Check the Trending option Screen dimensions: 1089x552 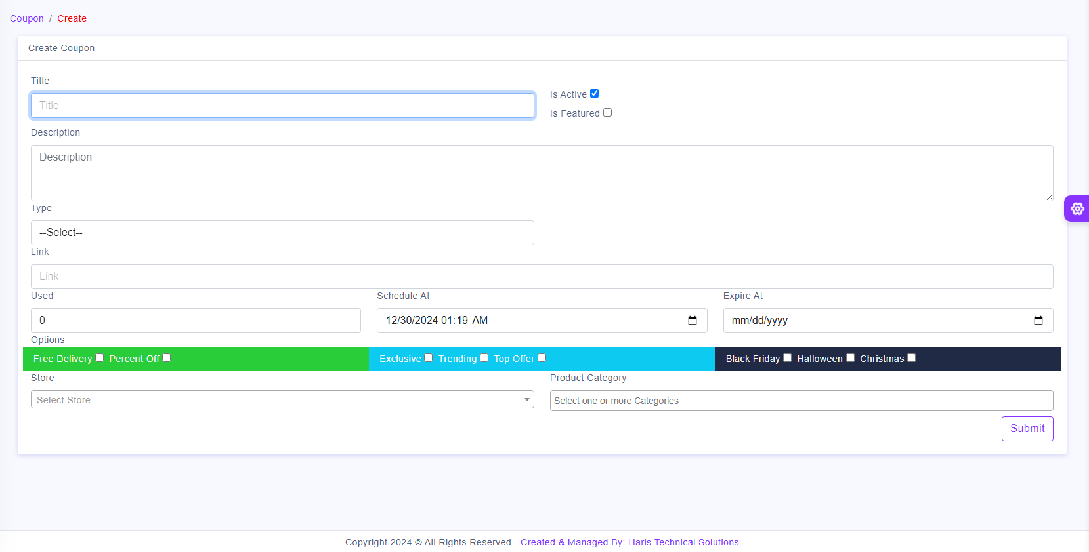[x=484, y=358]
